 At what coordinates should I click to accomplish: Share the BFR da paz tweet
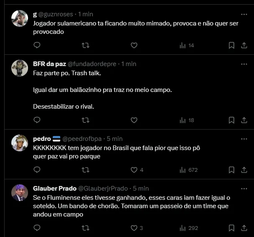click(x=244, y=120)
